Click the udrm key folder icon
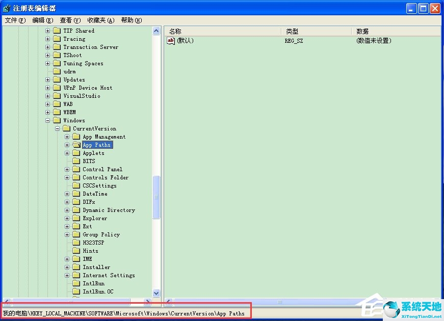 click(x=57, y=71)
